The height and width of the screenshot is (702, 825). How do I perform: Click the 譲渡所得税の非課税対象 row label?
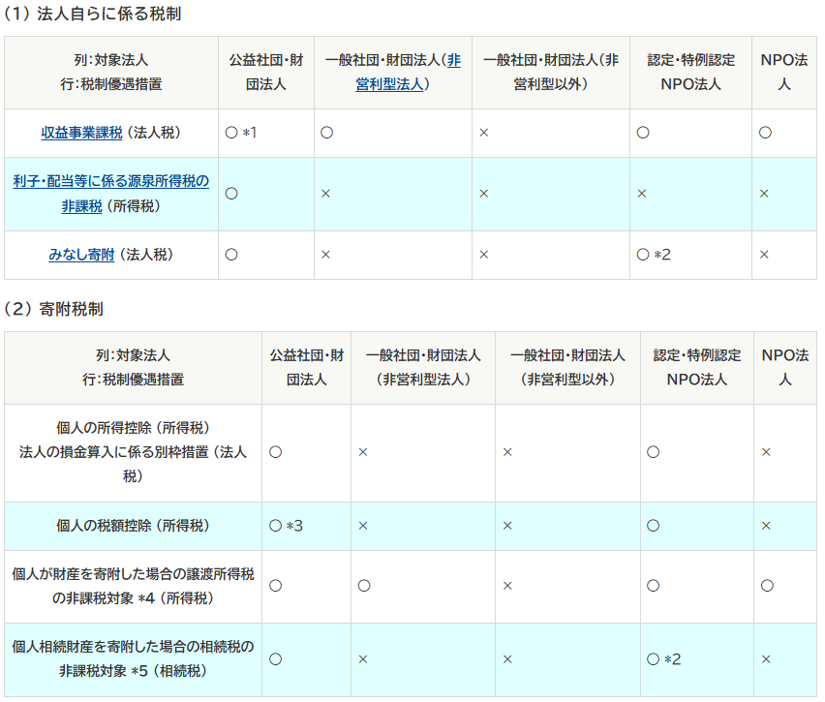[133, 586]
